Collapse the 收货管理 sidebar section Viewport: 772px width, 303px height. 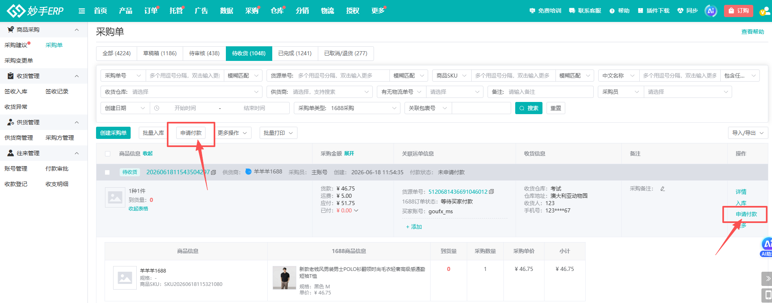[77, 76]
